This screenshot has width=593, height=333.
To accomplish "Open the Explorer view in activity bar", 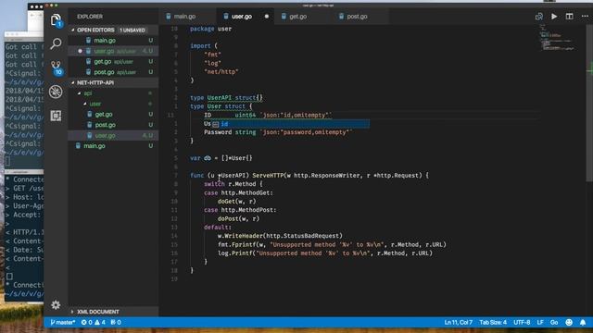I will click(x=56, y=20).
